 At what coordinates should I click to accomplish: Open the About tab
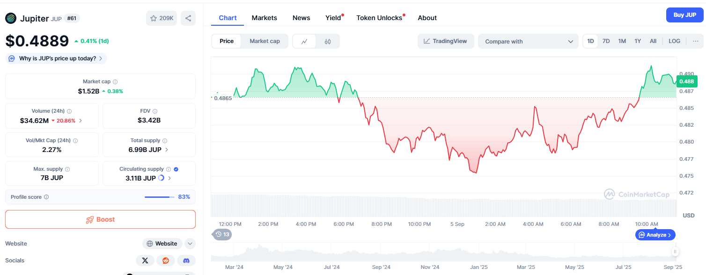coord(427,18)
